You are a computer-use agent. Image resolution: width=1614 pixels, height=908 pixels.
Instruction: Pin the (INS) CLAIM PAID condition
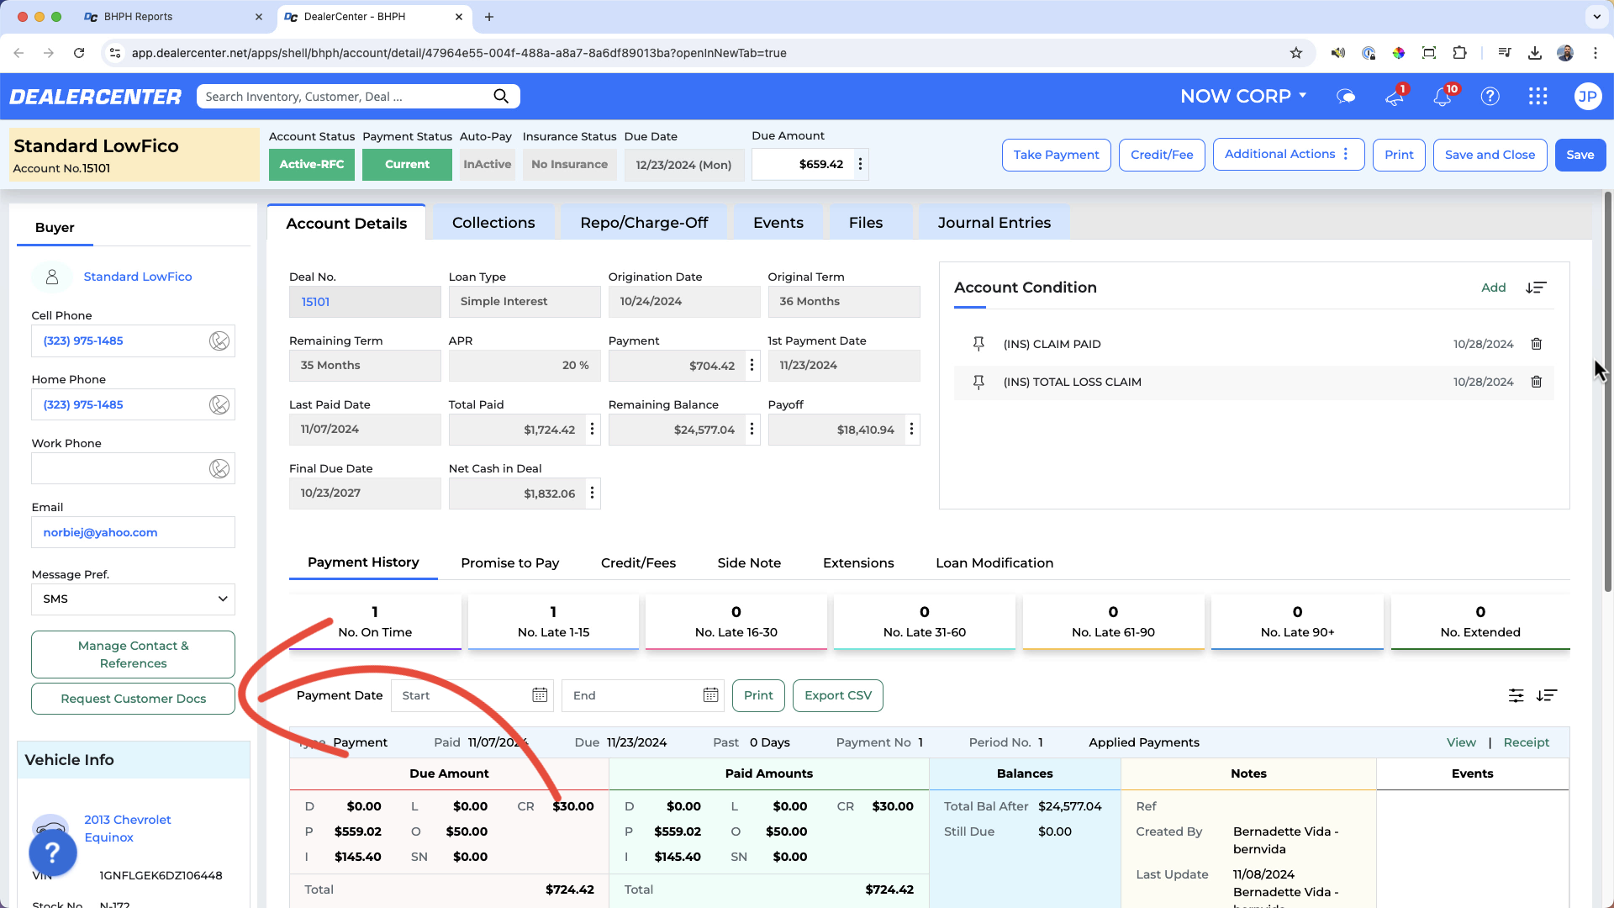pos(978,344)
